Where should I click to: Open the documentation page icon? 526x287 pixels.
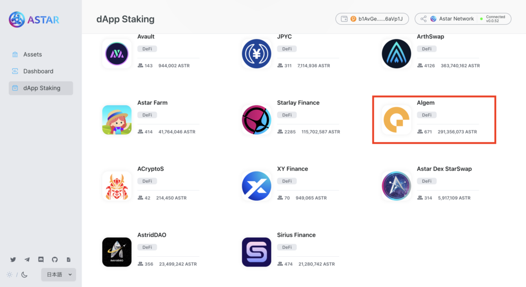[68, 259]
